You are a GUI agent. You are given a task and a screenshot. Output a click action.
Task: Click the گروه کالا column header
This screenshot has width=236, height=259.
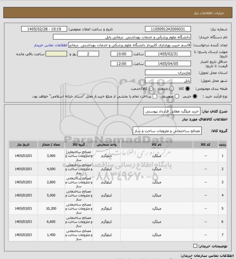coord(79,144)
